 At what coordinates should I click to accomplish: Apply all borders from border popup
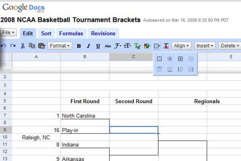pyautogui.click(x=180, y=59)
